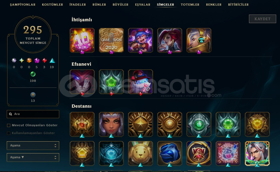This screenshot has width=280, height=172.
Task: Expand the Aşama ▼ sort dropdown
Action: (x=33, y=157)
